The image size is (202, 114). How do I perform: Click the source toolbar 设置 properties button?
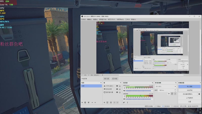tap(107, 79)
